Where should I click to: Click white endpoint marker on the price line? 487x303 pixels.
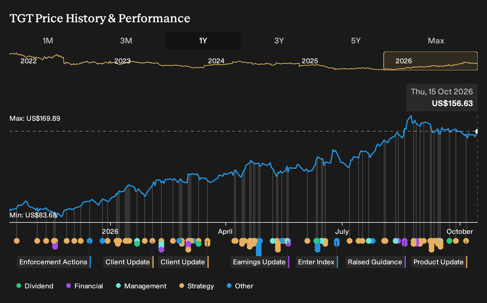[477, 131]
